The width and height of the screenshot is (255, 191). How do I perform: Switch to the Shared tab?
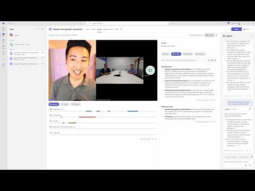tap(93, 29)
